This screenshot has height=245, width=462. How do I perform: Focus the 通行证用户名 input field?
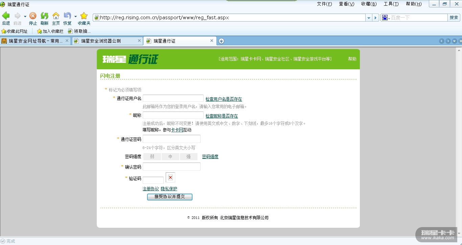[x=173, y=98]
